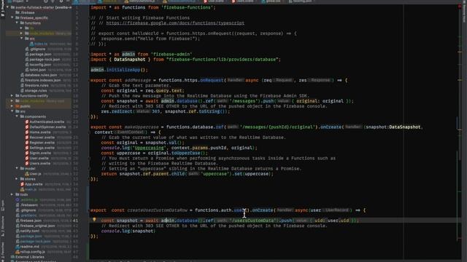Click the Svelte icon beside Register.svelte
Viewport: 467px width, 262px height.
click(x=27, y=143)
